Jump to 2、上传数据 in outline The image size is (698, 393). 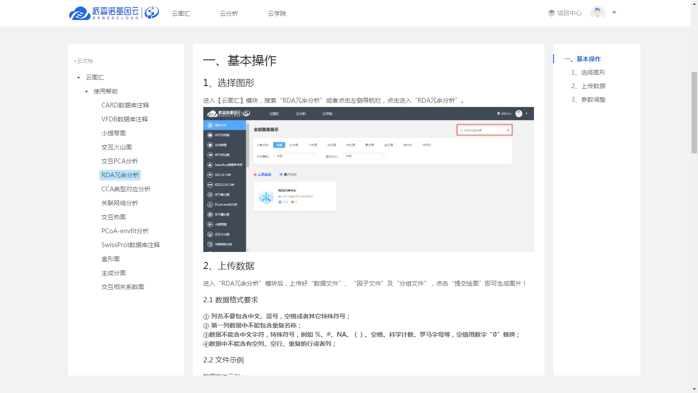point(589,86)
